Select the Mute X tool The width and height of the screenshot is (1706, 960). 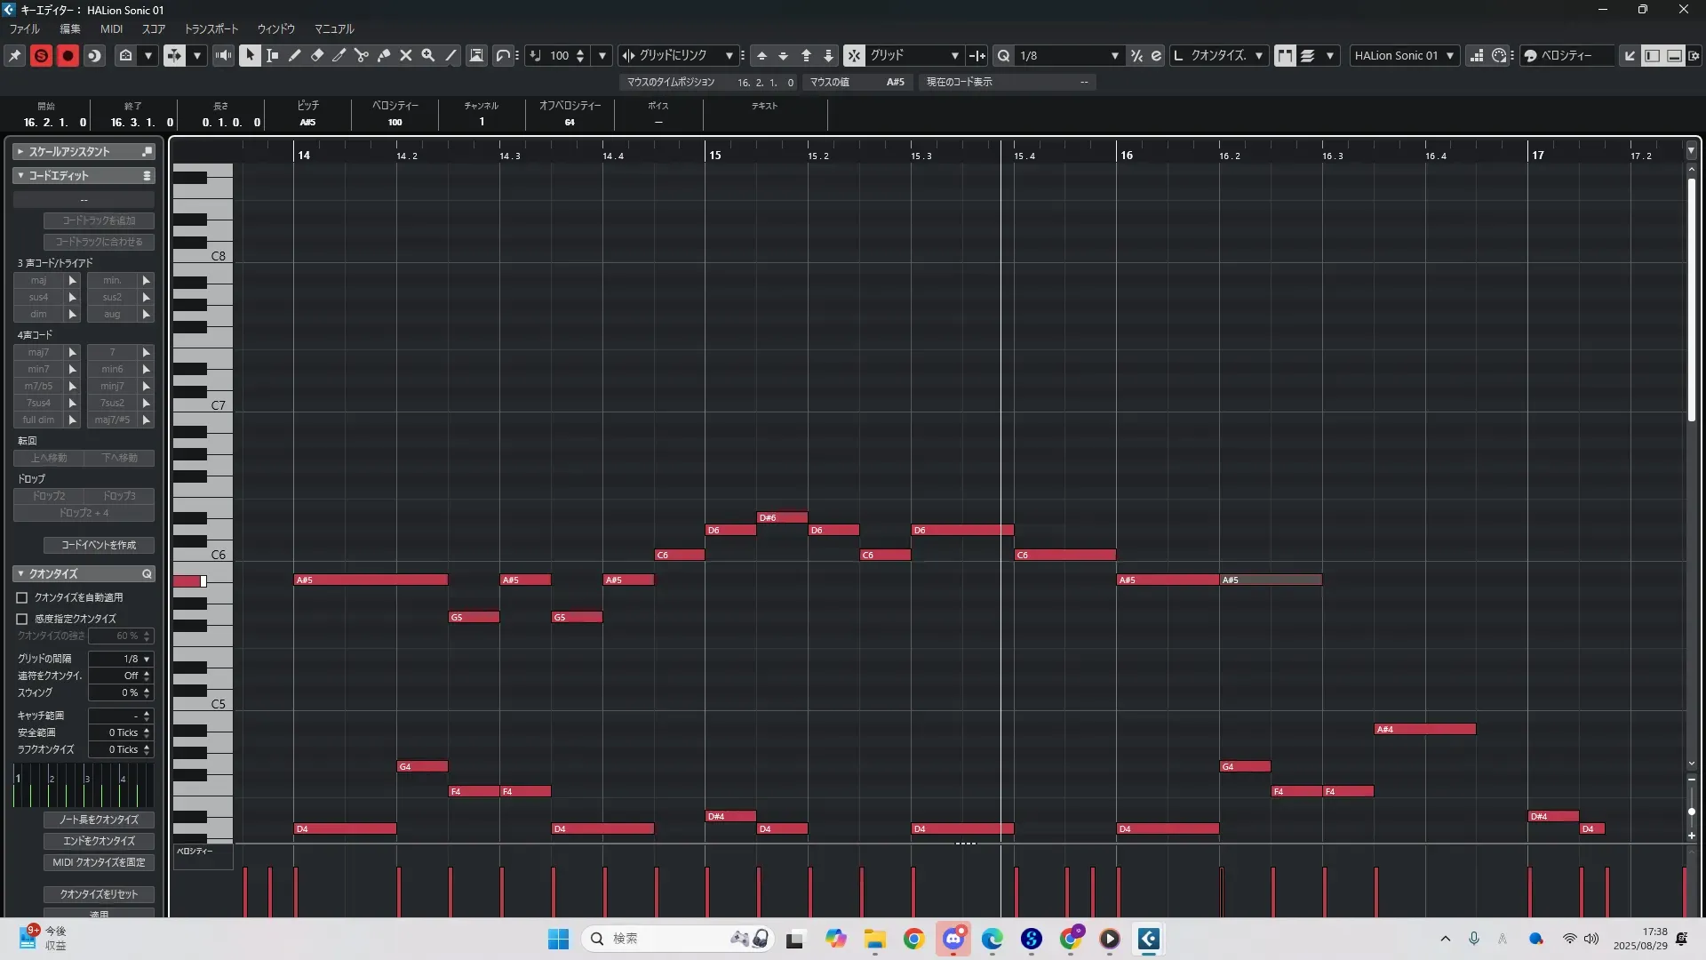click(406, 55)
